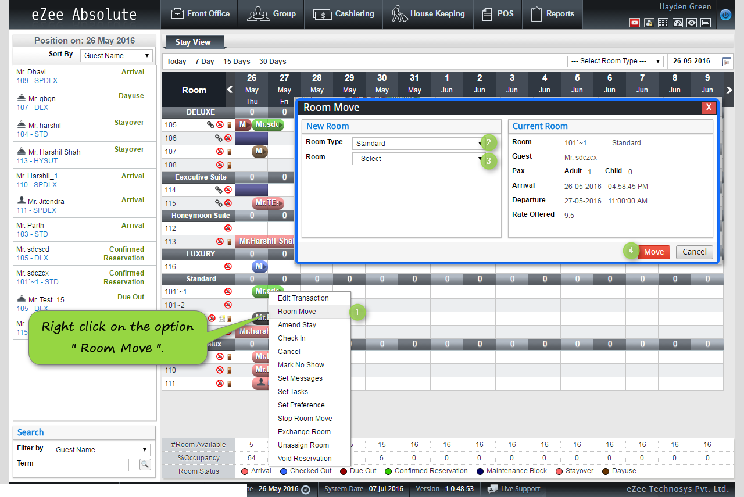The image size is (744, 497).
Task: Open the Select Room Type dropdown
Action: (615, 61)
